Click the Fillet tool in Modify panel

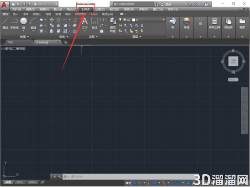pyautogui.click(x=65, y=26)
